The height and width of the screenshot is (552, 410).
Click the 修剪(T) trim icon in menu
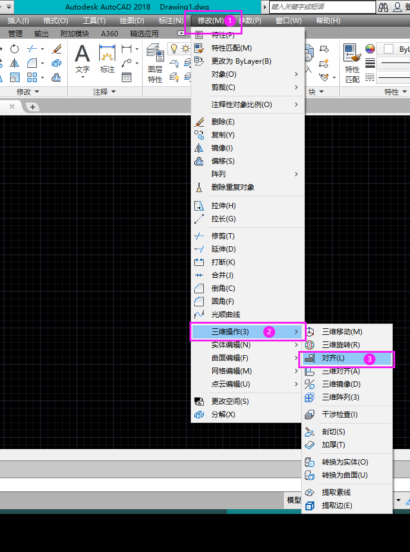(x=199, y=236)
